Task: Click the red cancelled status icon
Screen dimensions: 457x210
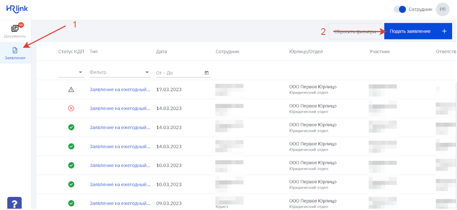Action: (x=71, y=108)
